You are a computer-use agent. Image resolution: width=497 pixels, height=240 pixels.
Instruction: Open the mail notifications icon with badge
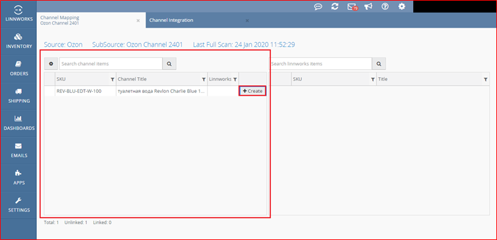tap(352, 7)
